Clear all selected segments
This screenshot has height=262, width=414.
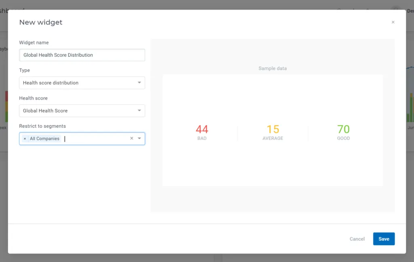131,138
